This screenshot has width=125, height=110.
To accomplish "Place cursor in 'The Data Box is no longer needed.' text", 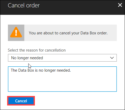I will (41, 70).
